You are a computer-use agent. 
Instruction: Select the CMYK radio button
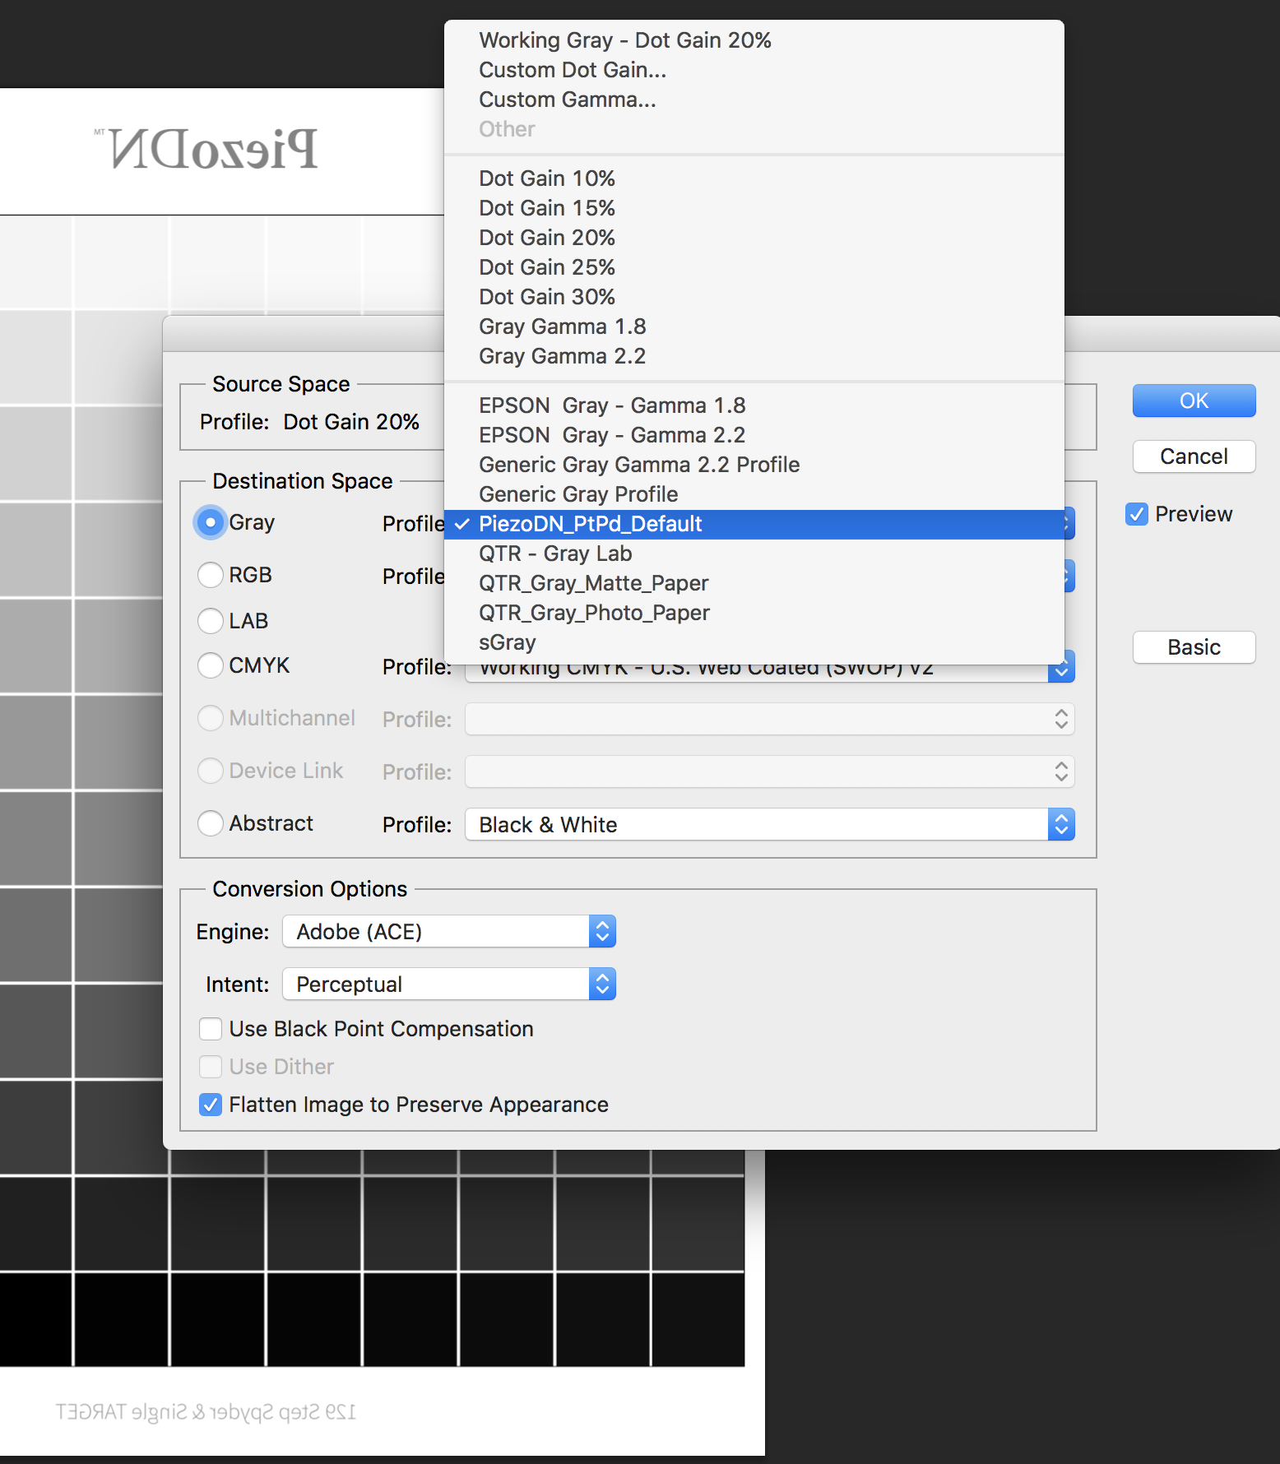click(211, 665)
